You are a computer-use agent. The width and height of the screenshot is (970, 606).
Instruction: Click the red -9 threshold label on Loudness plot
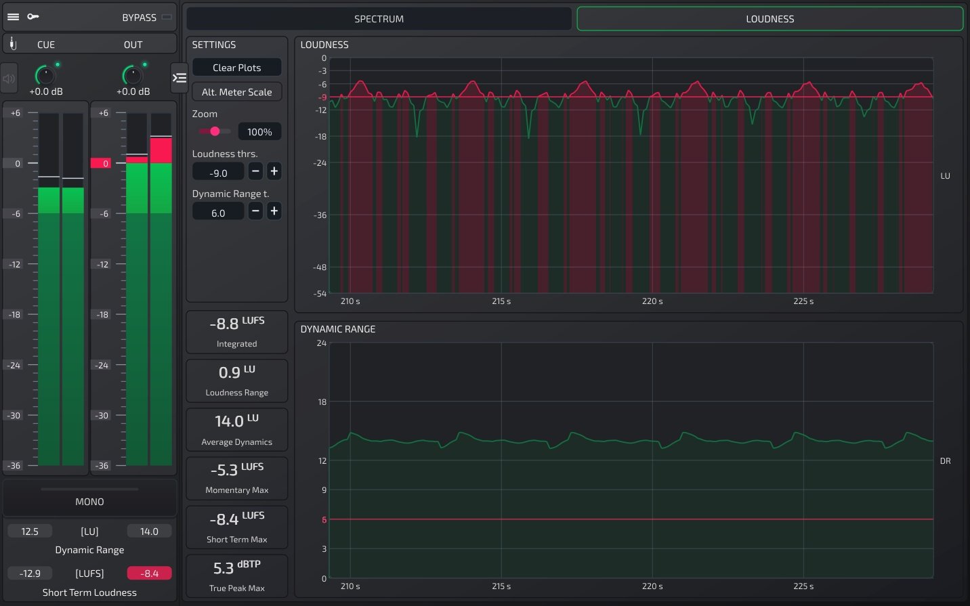[x=322, y=97]
